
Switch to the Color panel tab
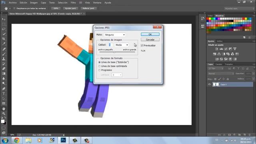pos(210,16)
